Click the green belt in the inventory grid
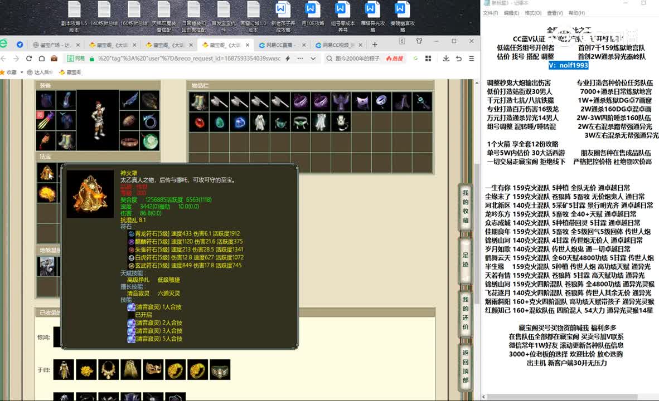The height and width of the screenshot is (401, 659). (x=300, y=122)
